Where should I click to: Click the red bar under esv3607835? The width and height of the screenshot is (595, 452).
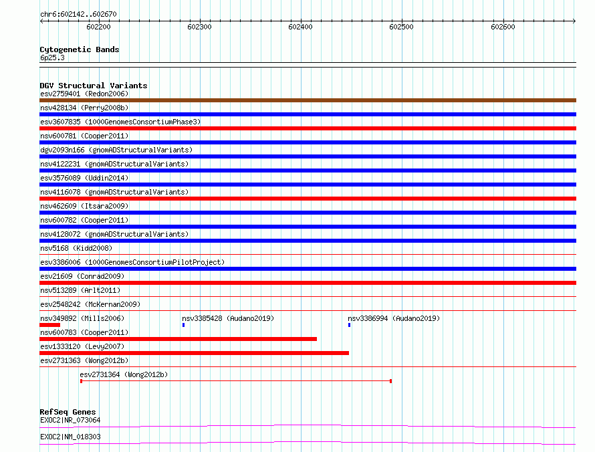point(308,128)
